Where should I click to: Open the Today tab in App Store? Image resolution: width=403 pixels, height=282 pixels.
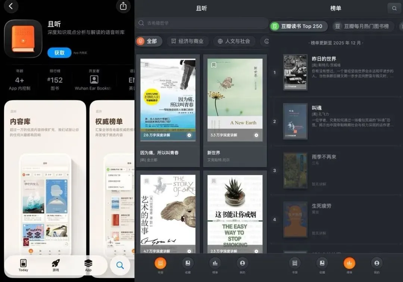[x=23, y=265]
